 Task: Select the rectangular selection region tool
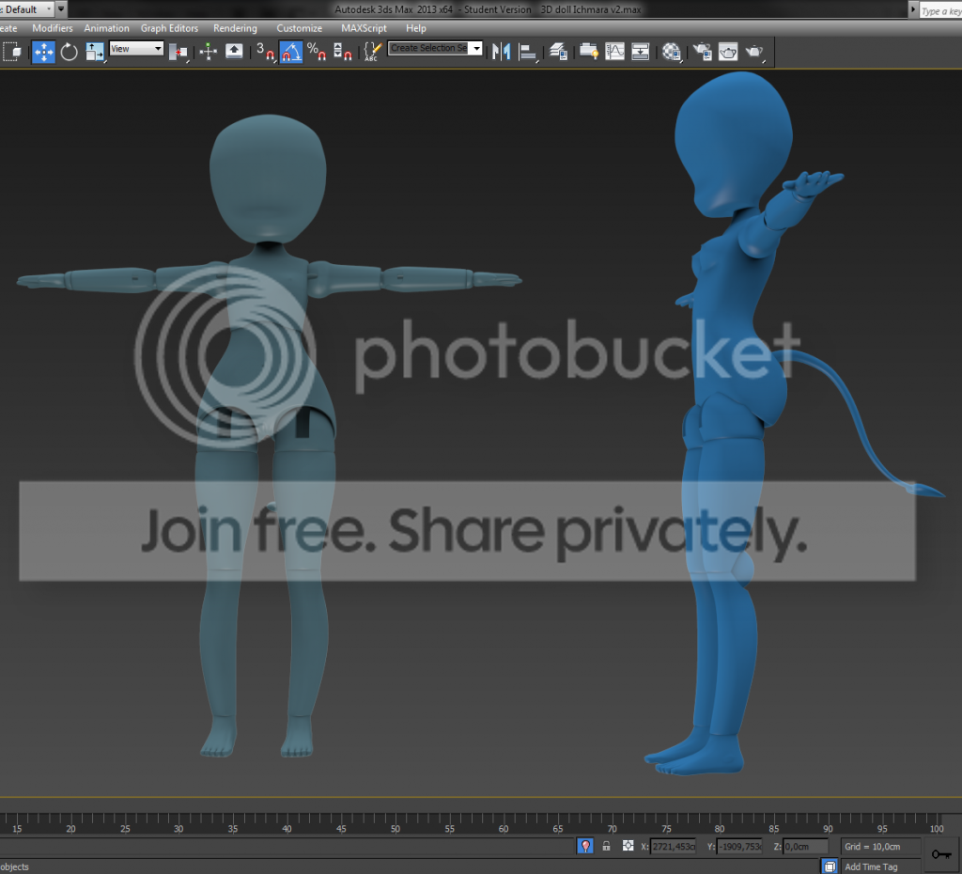[11, 52]
